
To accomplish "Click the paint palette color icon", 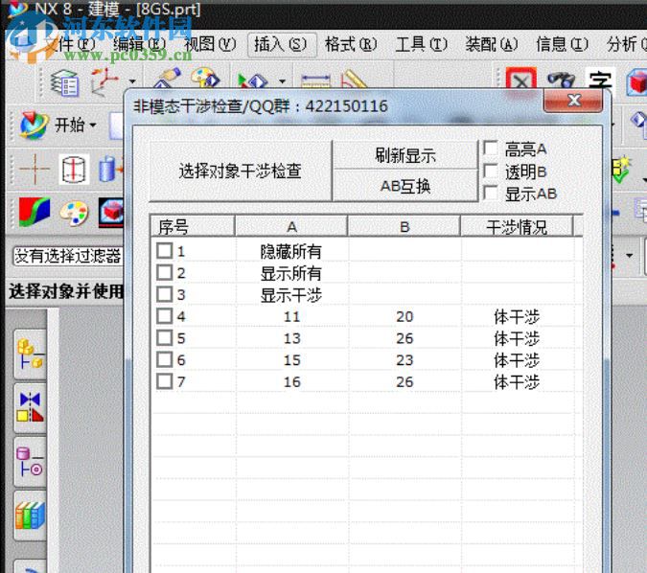I will point(74,213).
